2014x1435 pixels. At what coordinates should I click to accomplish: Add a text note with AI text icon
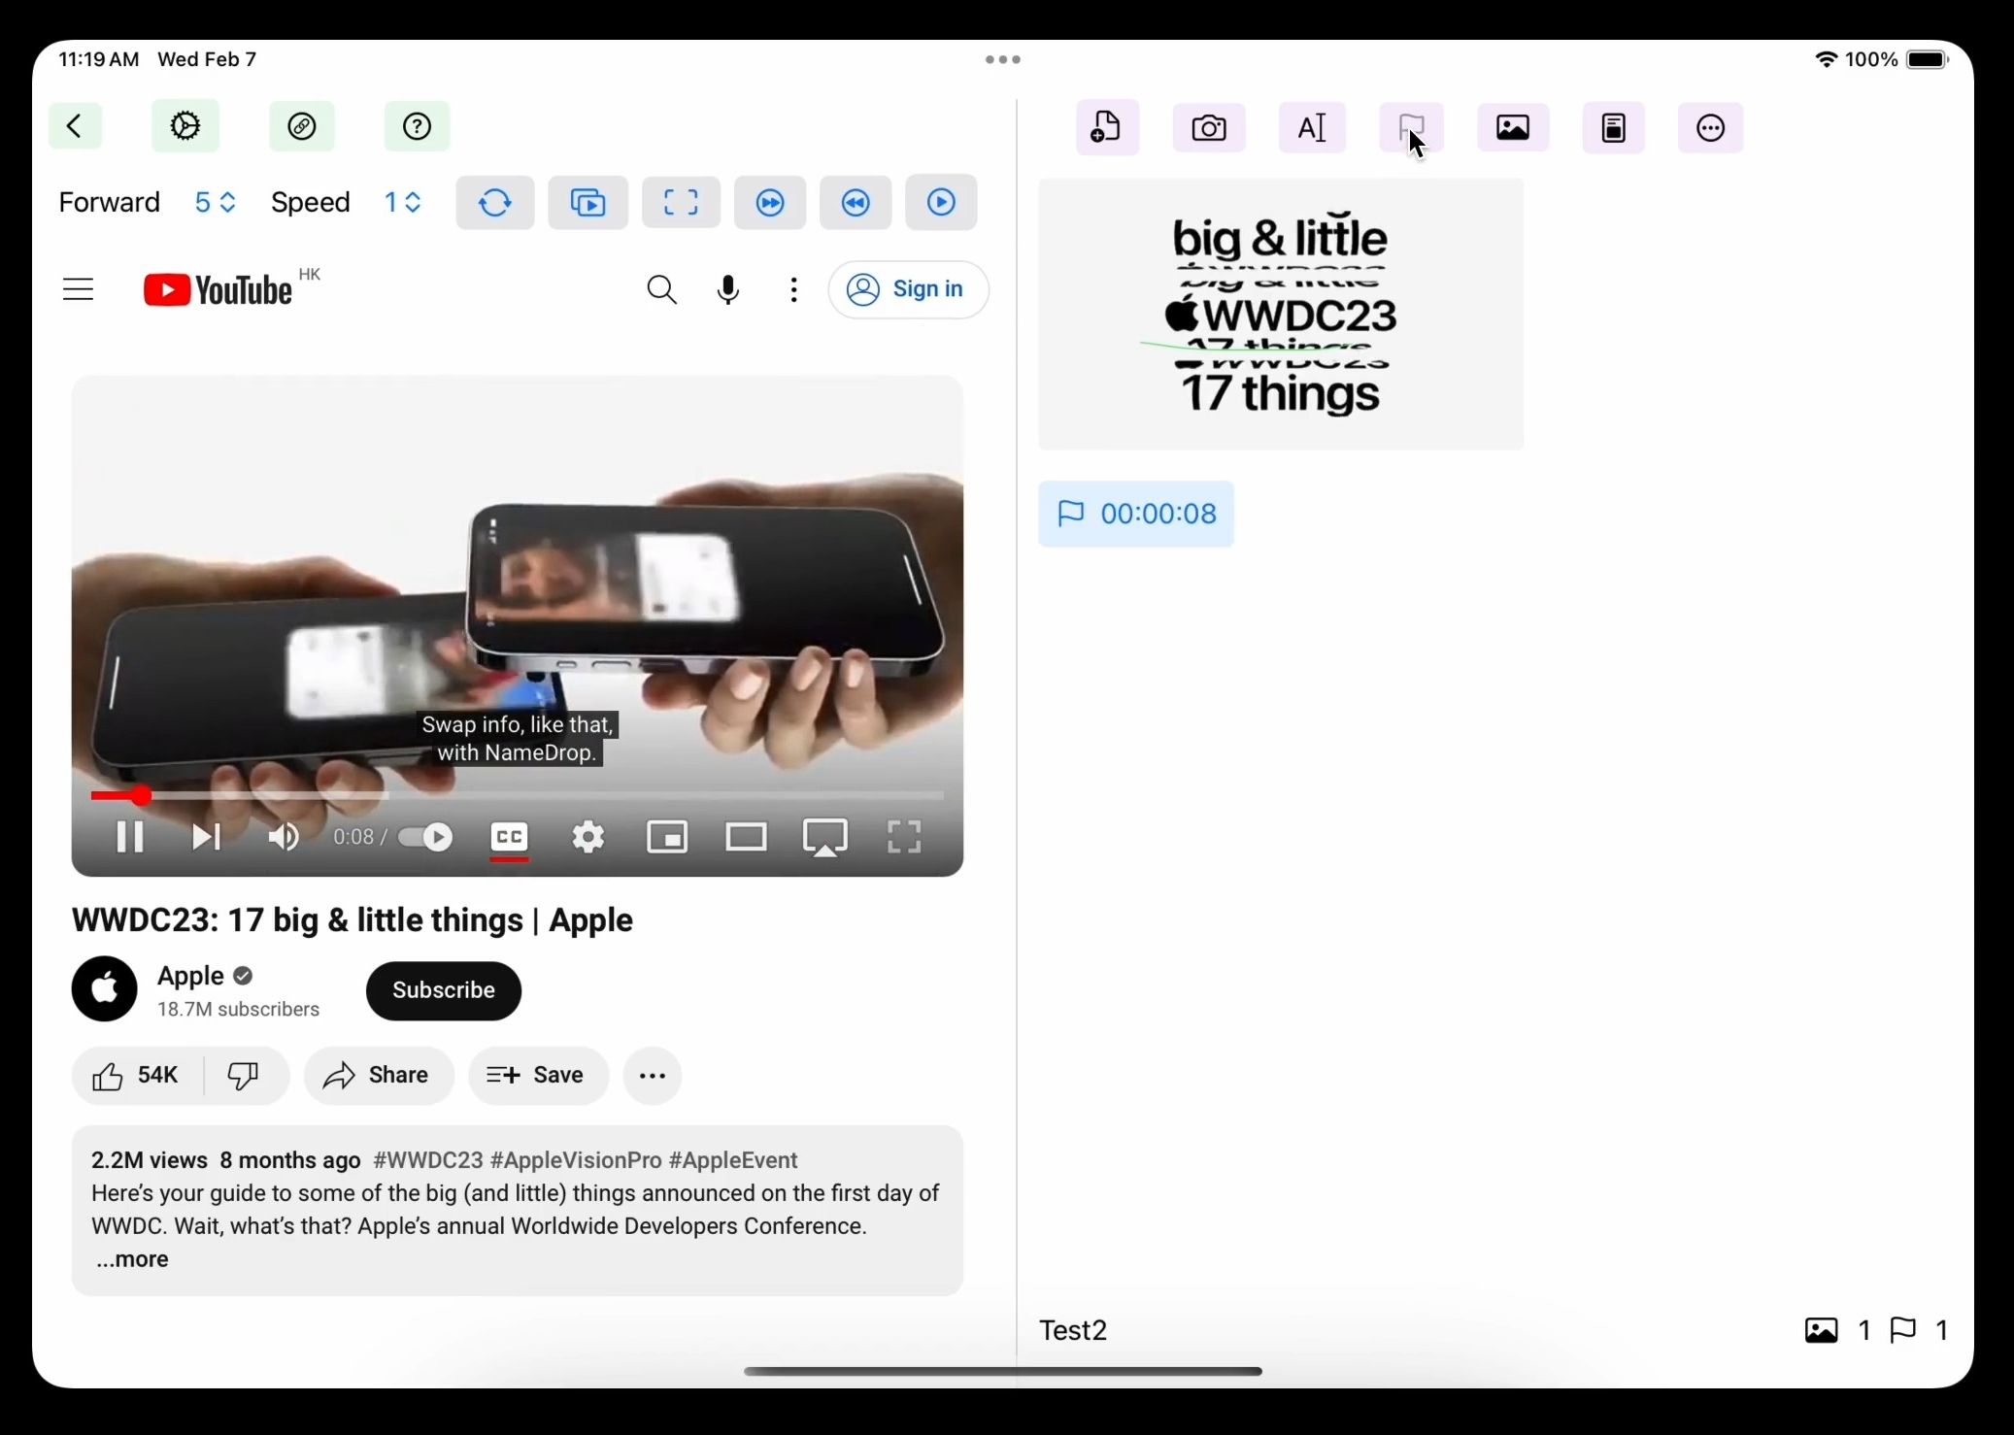point(1313,128)
